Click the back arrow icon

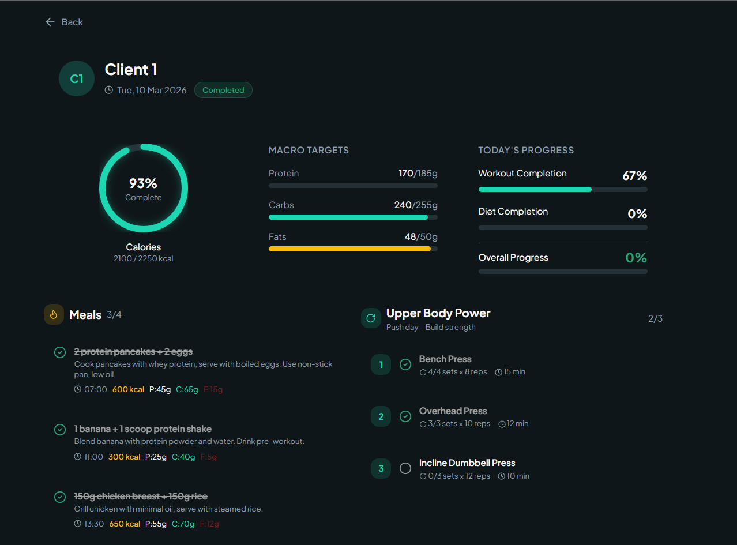pos(50,22)
